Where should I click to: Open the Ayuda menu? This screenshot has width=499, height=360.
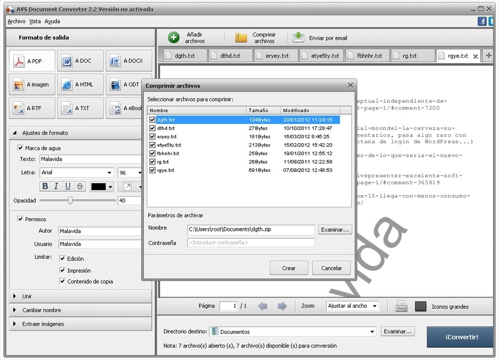52,21
